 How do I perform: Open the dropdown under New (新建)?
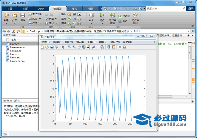[x=6, y=23]
